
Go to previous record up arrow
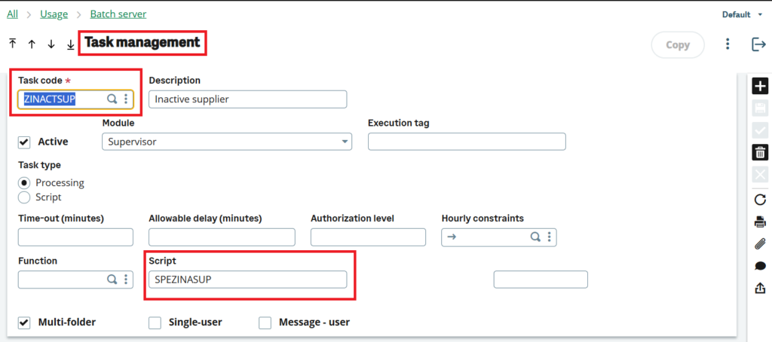pos(32,44)
